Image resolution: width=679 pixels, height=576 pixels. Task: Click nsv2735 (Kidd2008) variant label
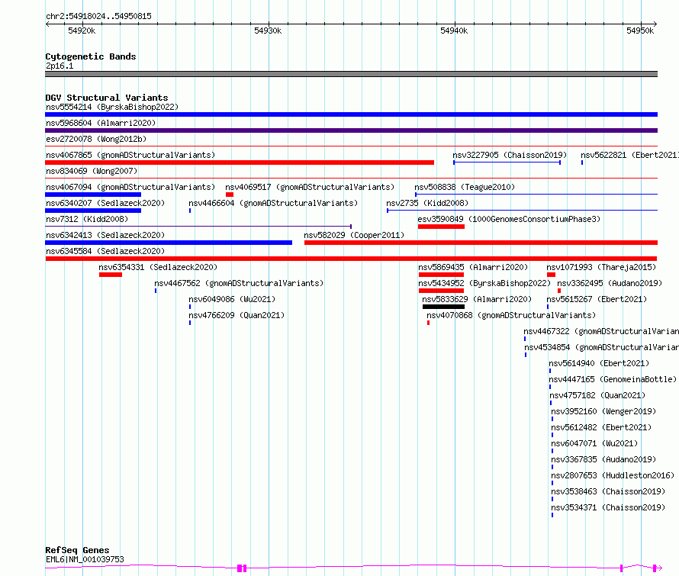coord(427,203)
